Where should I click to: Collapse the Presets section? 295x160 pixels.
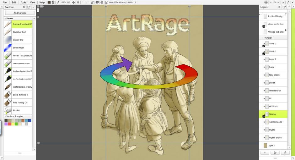tap(5, 19)
